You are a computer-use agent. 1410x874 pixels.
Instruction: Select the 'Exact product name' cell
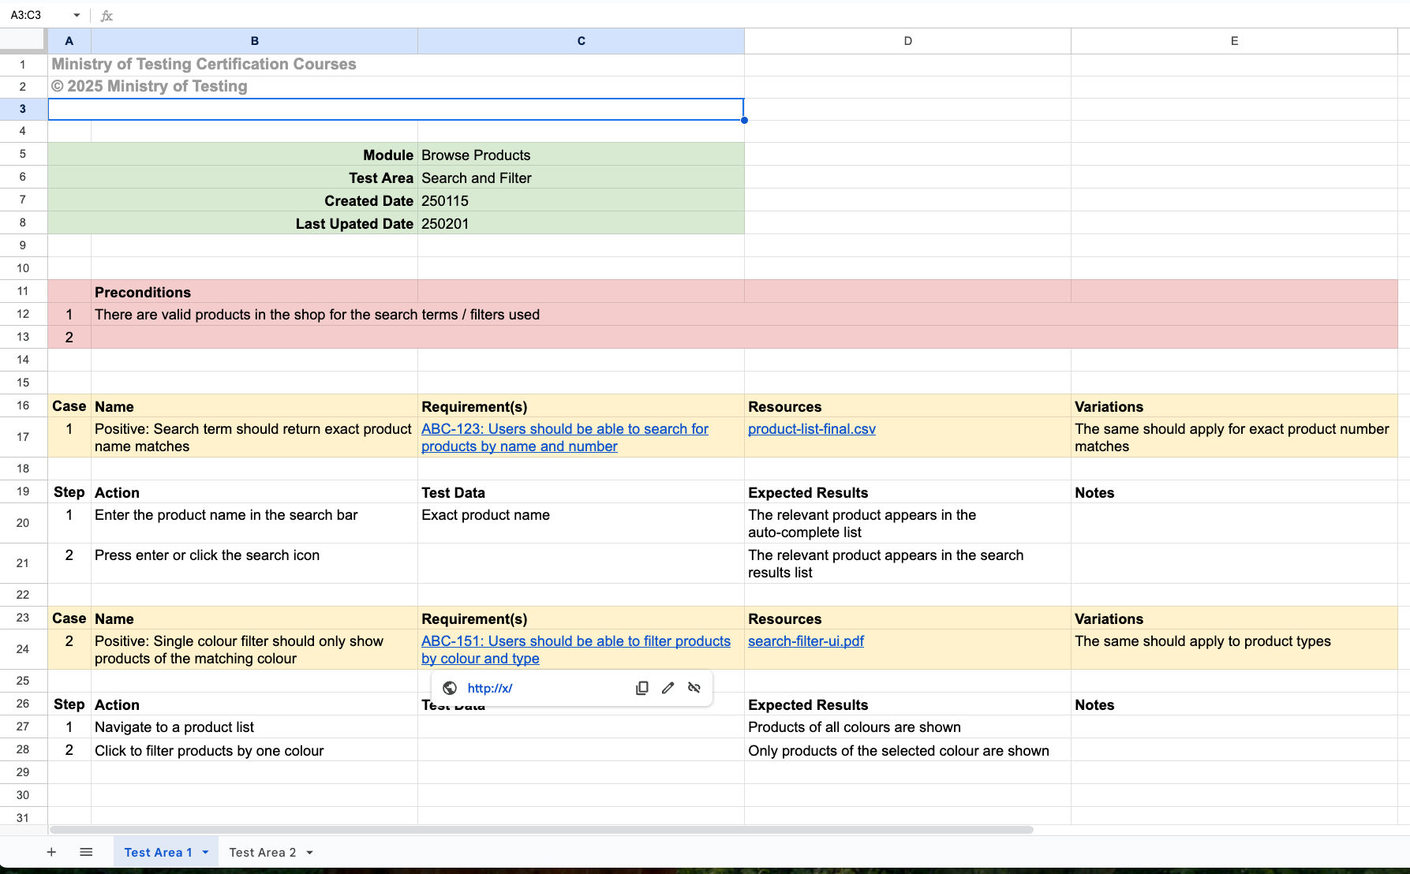(581, 523)
